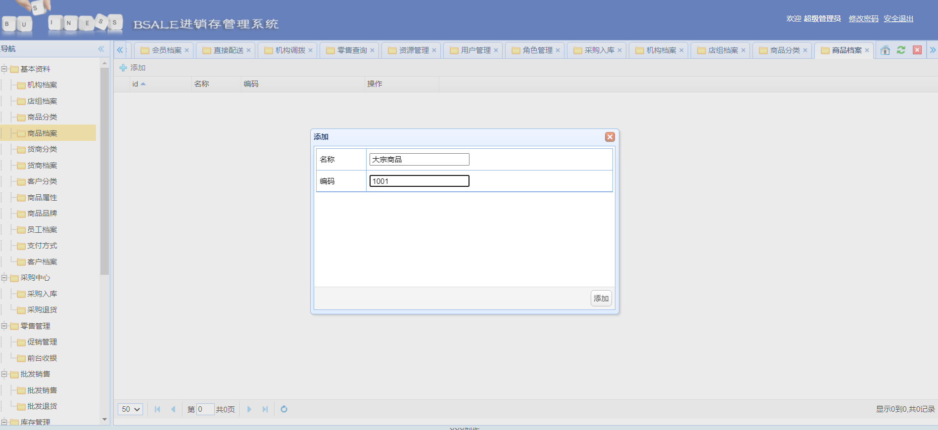Select 客户分类 in the navigation tree
Image resolution: width=938 pixels, height=430 pixels.
point(42,181)
